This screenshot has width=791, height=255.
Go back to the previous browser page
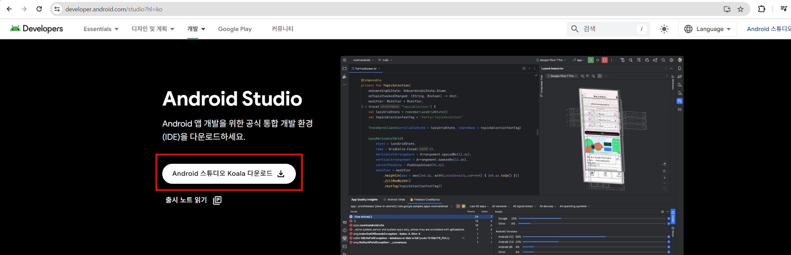coord(9,9)
